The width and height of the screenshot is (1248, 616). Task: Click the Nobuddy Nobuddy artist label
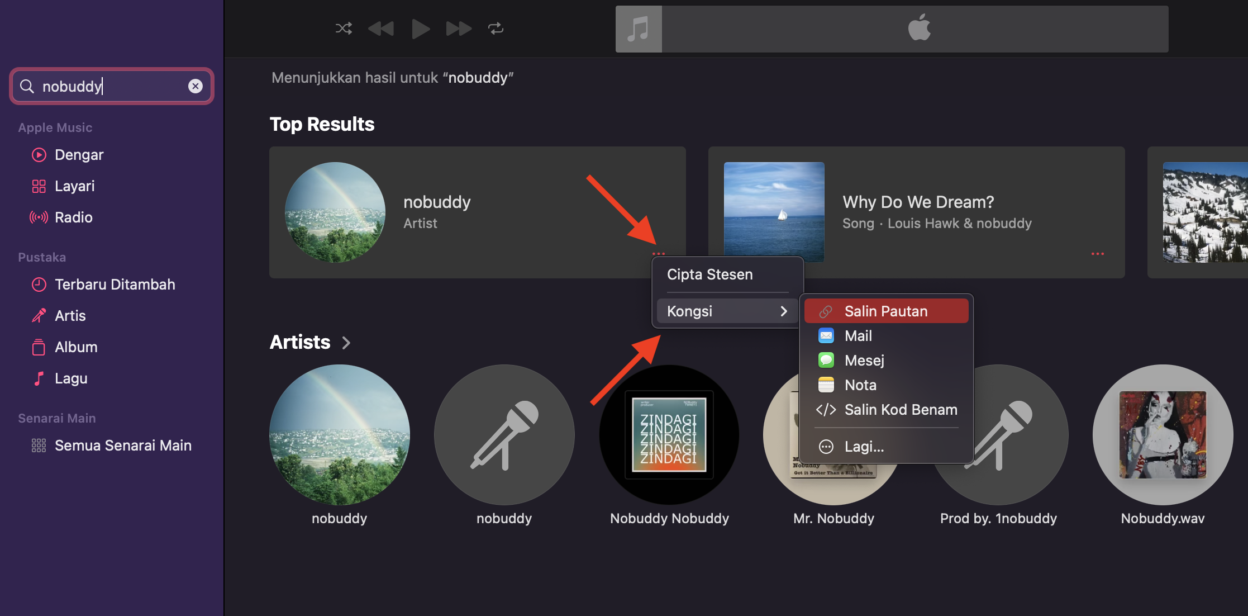click(x=669, y=519)
